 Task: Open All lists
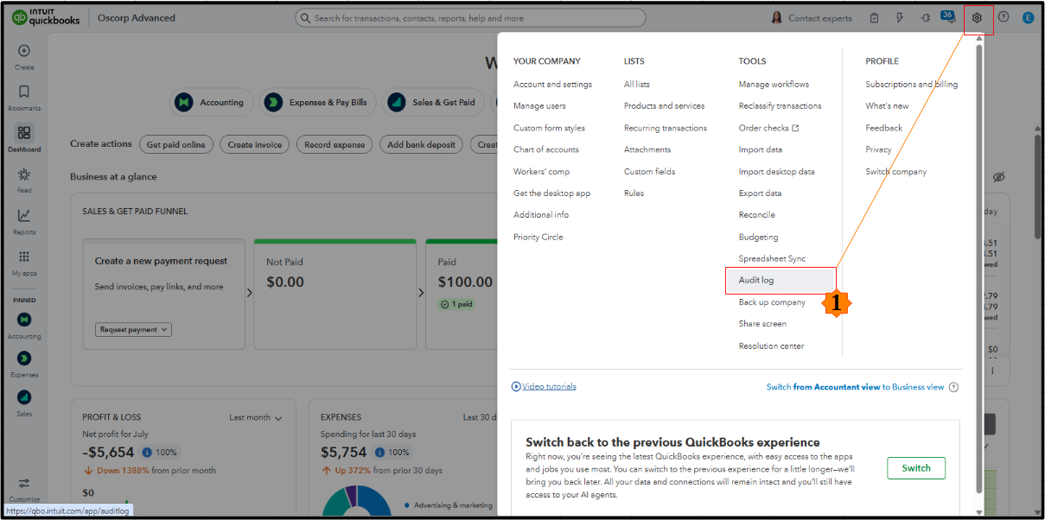tap(637, 84)
